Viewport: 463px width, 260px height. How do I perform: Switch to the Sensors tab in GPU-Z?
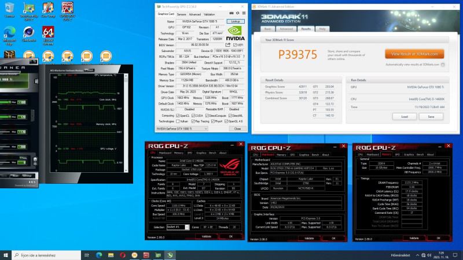pyautogui.click(x=181, y=14)
